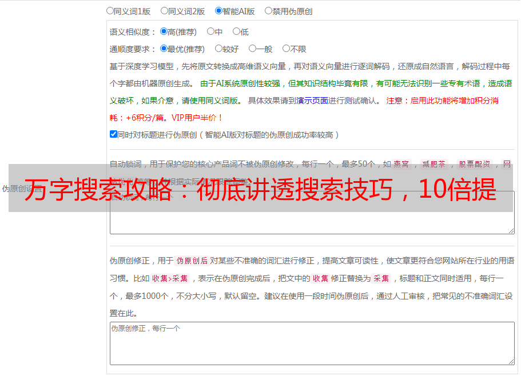The height and width of the screenshot is (376, 521).
Task: Click the red 万字搜索攻略 overlay banner
Action: tap(261, 188)
